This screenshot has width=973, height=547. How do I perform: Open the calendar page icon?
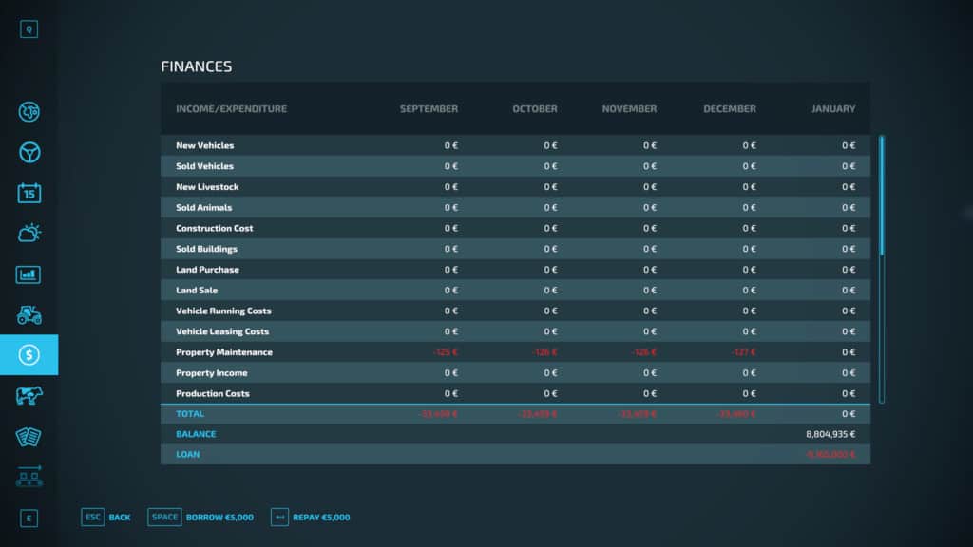pos(29,193)
